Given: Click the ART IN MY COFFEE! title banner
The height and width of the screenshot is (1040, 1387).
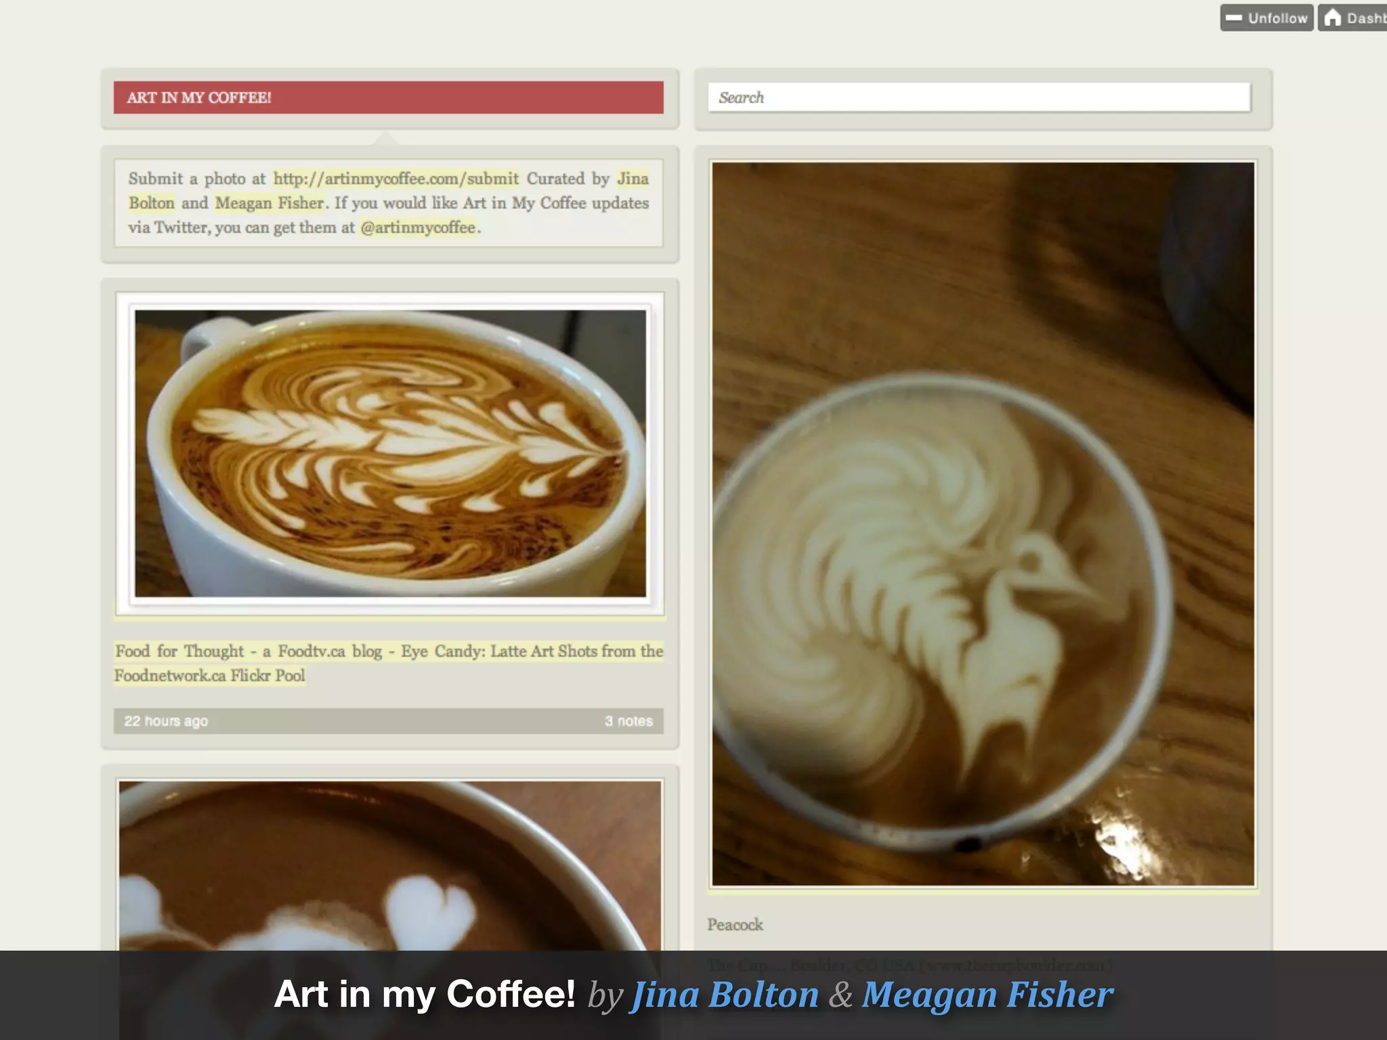Looking at the screenshot, I should (x=389, y=97).
